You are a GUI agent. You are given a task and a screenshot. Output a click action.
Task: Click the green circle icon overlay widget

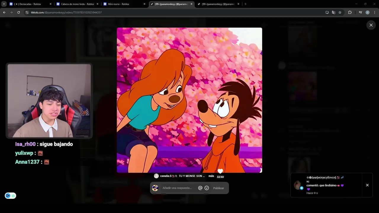(13, 196)
